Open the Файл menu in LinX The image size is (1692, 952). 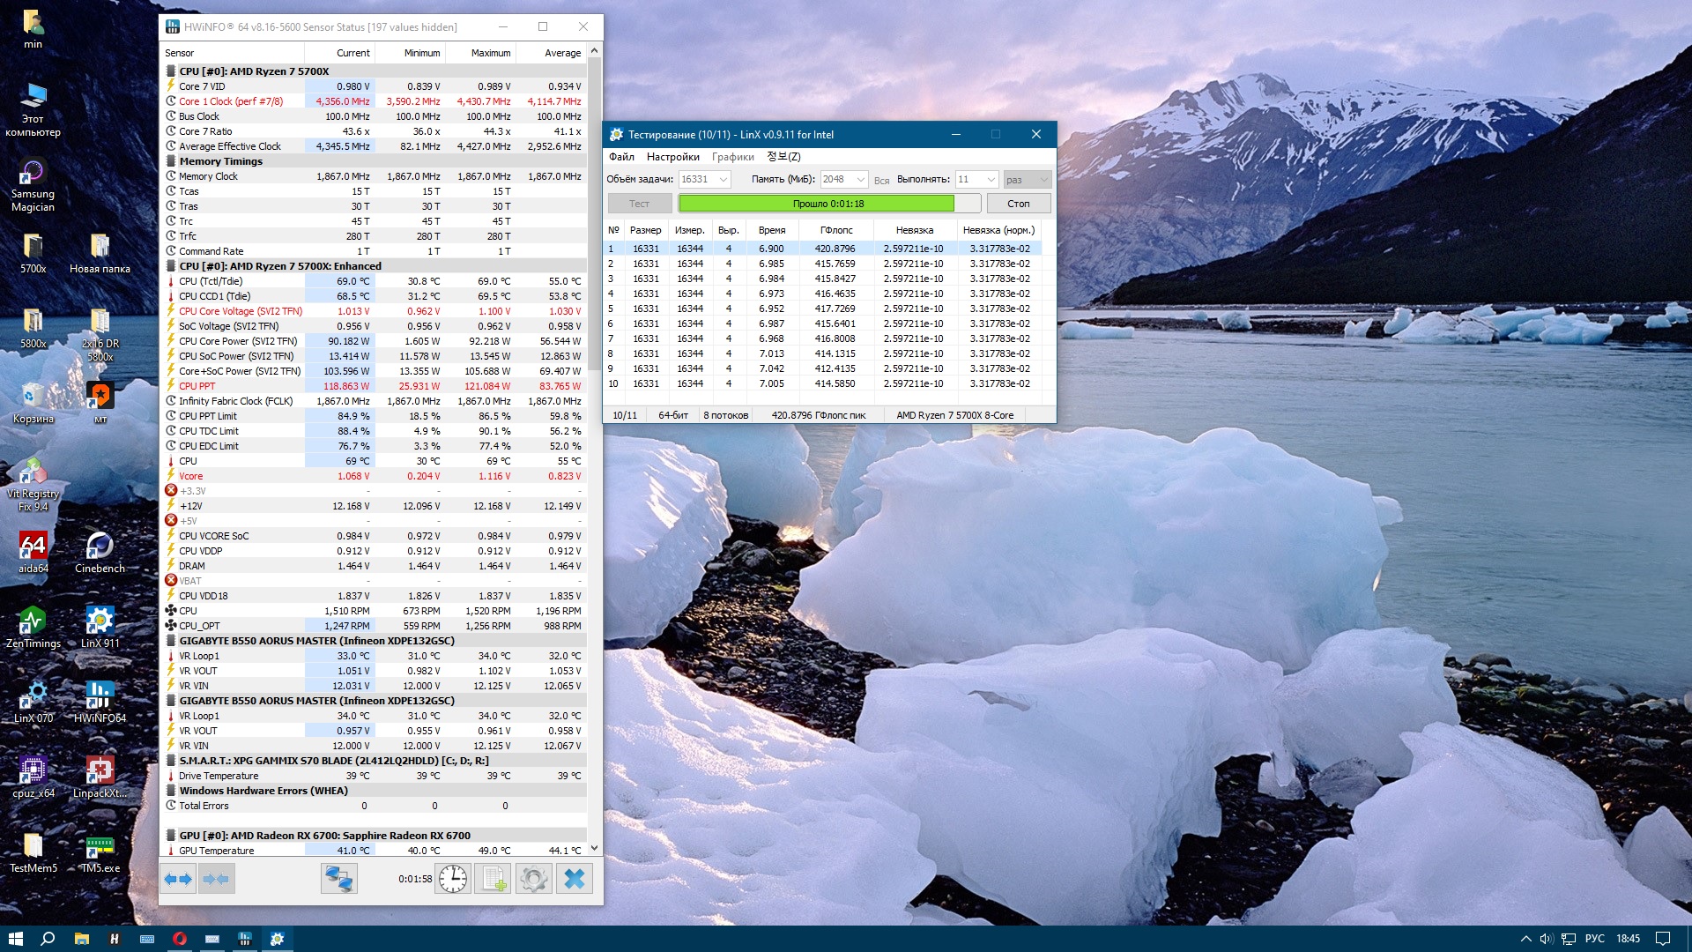point(621,157)
